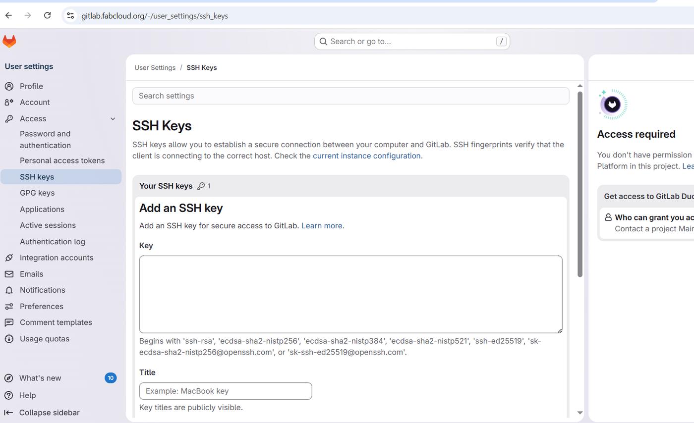Click 'Key titles are publicly visible.' text
694x423 pixels.
191,408
